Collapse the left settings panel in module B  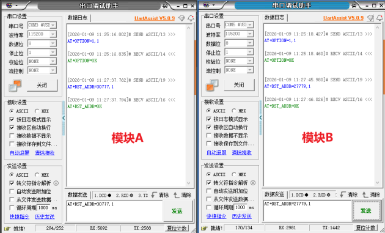(260, 118)
